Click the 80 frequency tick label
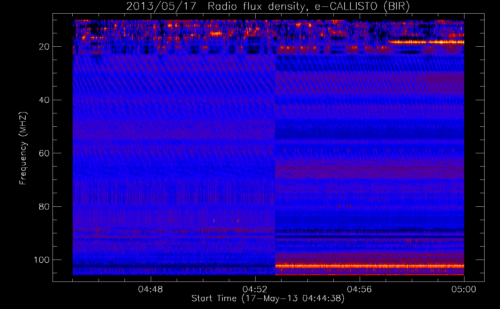The width and height of the screenshot is (500, 309). [44, 206]
